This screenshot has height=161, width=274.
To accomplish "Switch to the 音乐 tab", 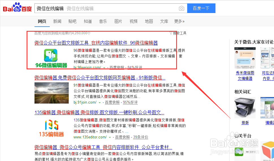I will 103,21.
